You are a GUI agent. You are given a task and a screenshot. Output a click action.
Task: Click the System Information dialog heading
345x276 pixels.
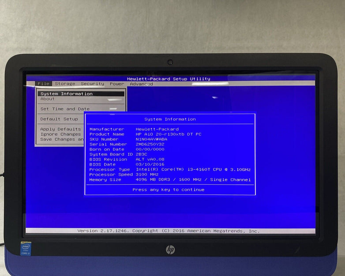[170, 119]
